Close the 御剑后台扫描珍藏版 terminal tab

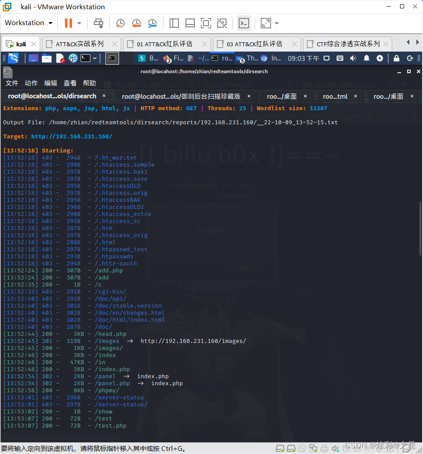click(249, 96)
